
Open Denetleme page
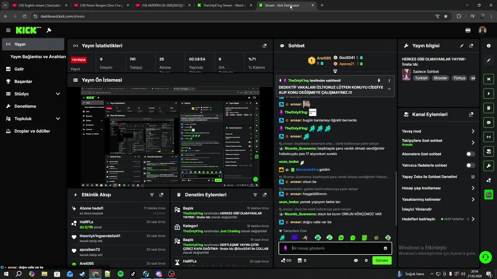(x=33, y=106)
